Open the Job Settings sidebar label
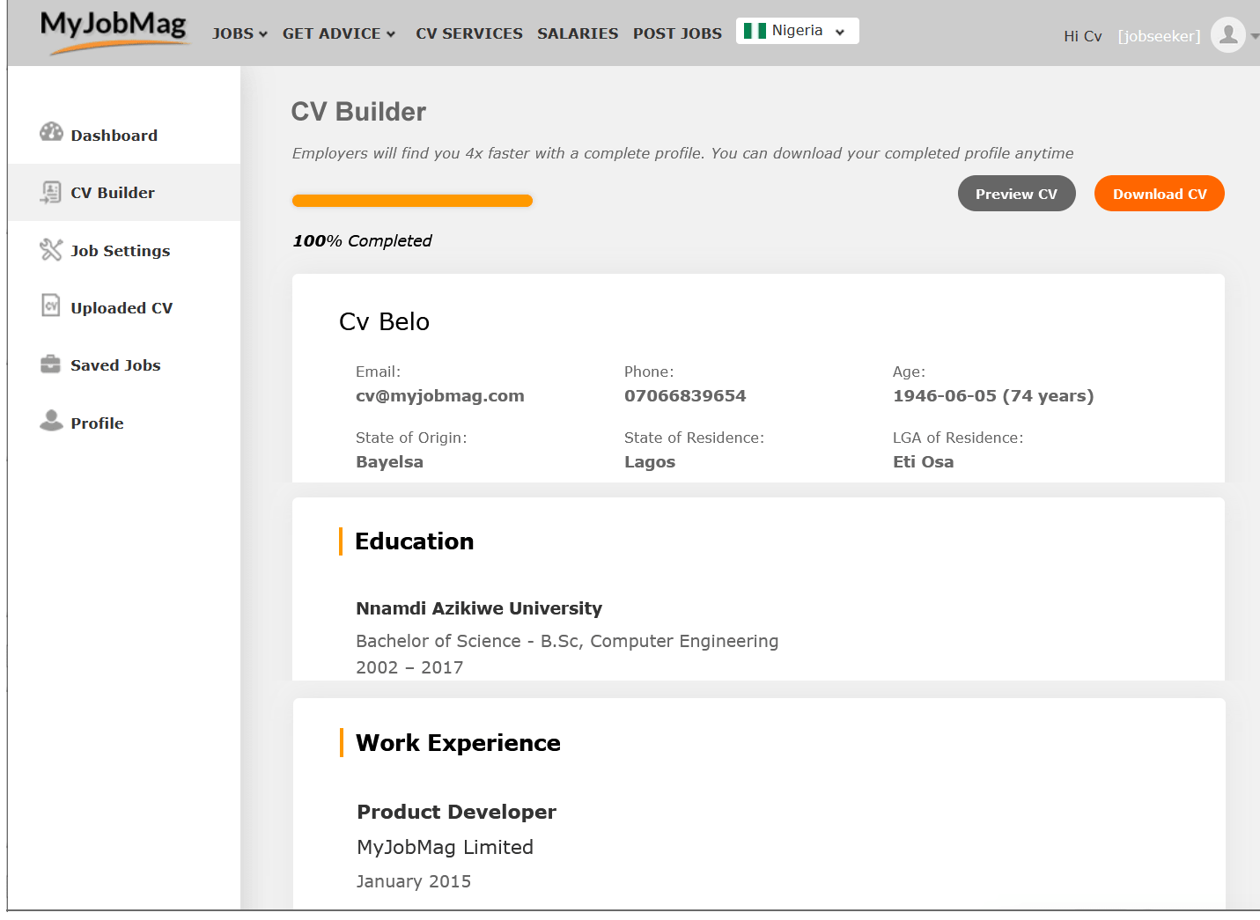Viewport: 1260px width, 920px height. pos(121,251)
